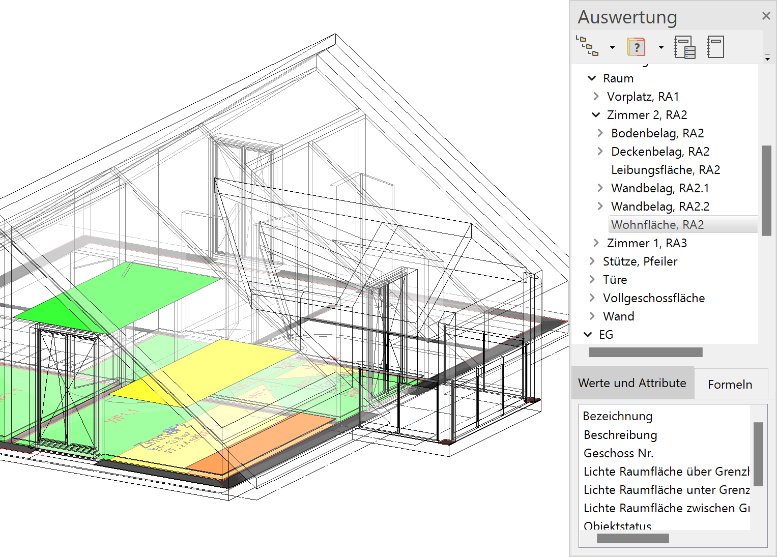
Task: Select Vorplatz, RA1 tree entry
Action: pos(643,97)
